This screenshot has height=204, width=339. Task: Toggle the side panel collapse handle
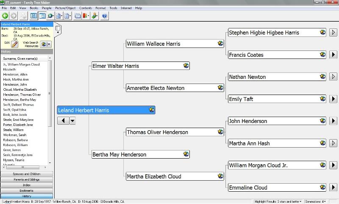pyautogui.click(x=58, y=29)
